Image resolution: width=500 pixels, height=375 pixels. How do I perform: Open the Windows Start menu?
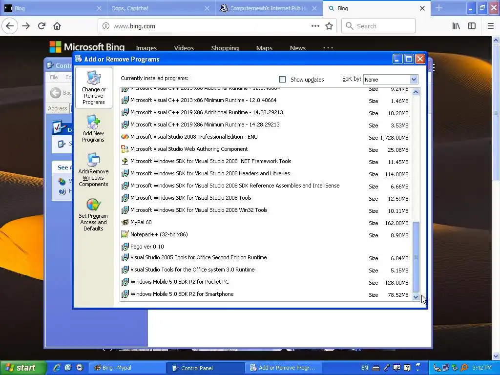point(22,368)
